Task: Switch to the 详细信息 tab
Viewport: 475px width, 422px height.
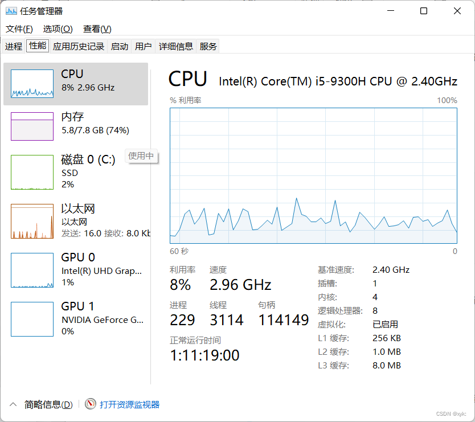Action: (x=175, y=46)
